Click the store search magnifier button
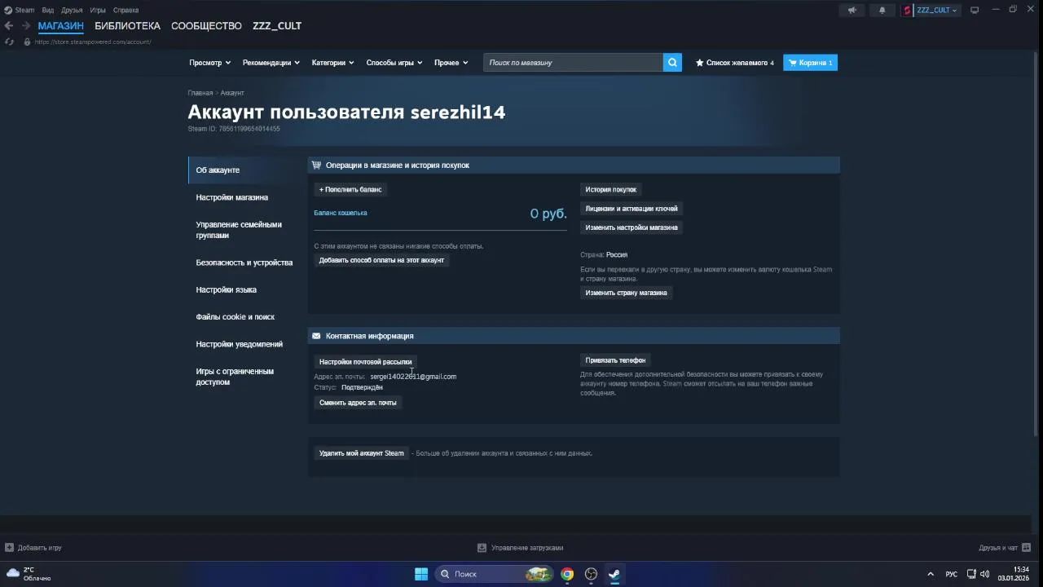The image size is (1043, 587). (672, 63)
